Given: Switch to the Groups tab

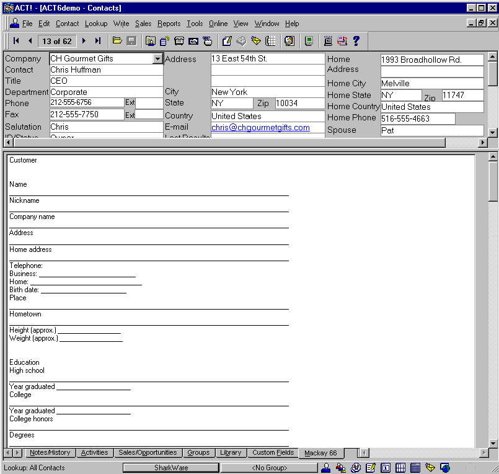Looking at the screenshot, I should click(198, 453).
